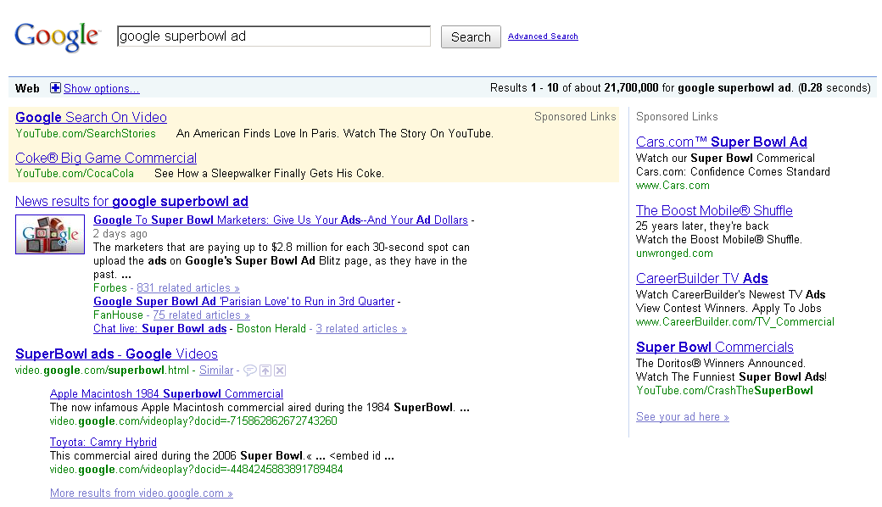Click the Google logo
The height and width of the screenshot is (507, 882).
(58, 36)
